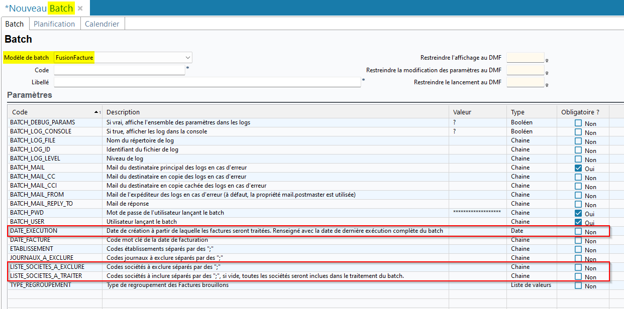This screenshot has height=309, width=624.
Task: Check Obligatoire for TYPE_REGROUPEMENT
Action: [578, 285]
